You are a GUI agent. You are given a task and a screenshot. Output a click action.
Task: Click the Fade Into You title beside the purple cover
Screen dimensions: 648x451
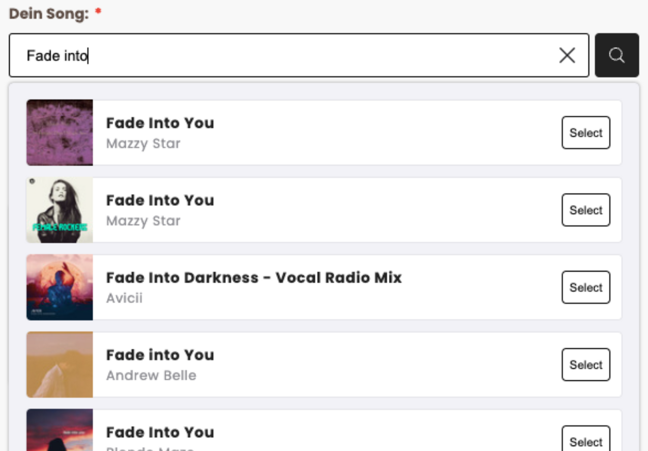pos(160,123)
